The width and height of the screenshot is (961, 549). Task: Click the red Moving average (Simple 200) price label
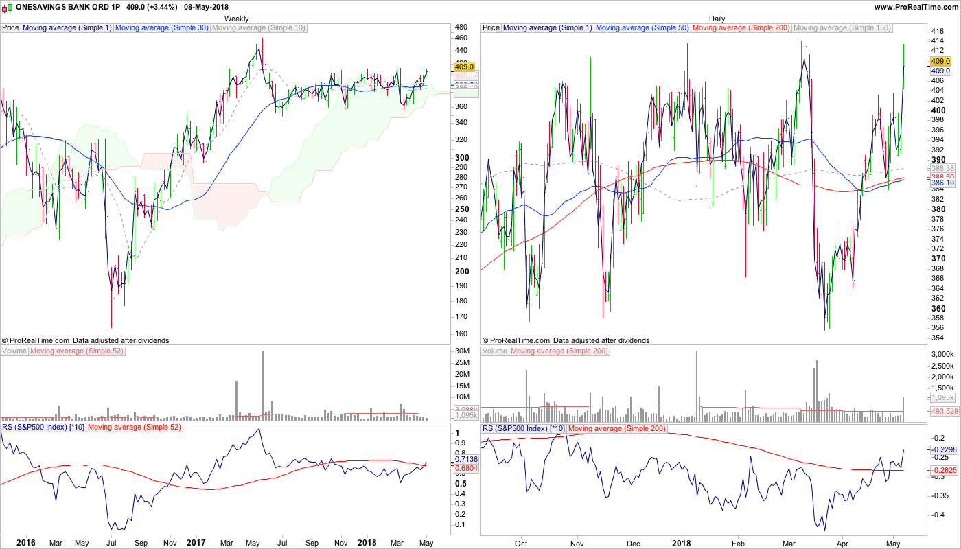click(x=741, y=28)
